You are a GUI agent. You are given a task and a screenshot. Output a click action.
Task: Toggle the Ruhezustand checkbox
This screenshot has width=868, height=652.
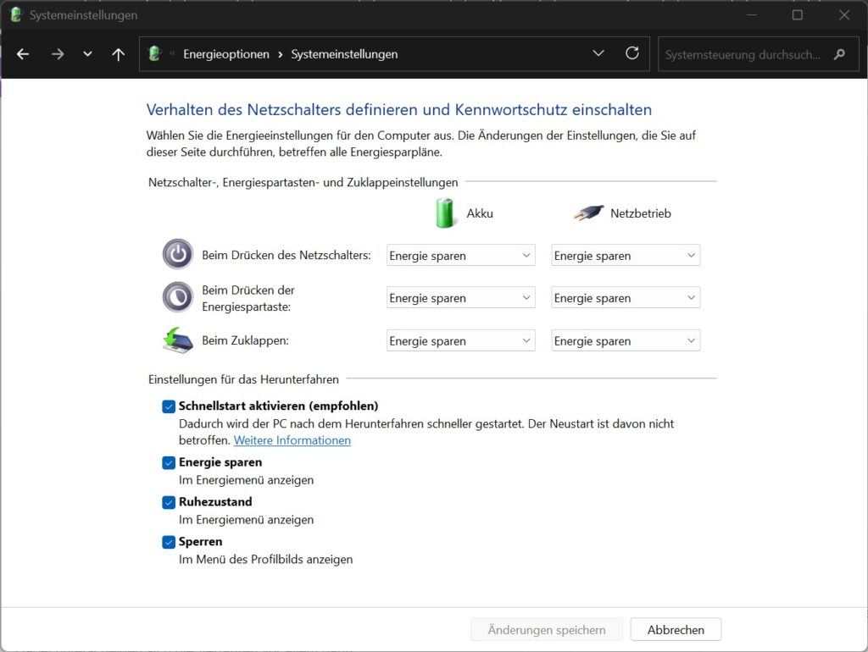pyautogui.click(x=169, y=502)
